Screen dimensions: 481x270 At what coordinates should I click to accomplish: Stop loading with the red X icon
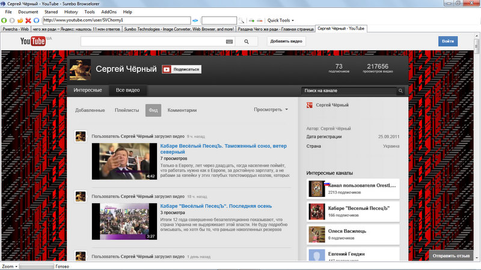pos(28,20)
